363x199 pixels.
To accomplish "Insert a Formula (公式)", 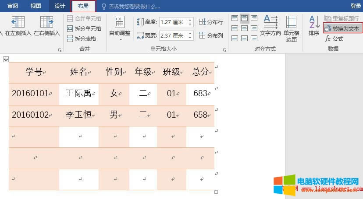I will [334, 38].
